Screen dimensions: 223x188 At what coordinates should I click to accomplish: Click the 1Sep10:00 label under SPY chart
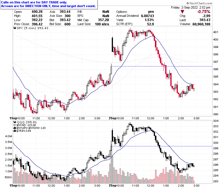coord(17,118)
